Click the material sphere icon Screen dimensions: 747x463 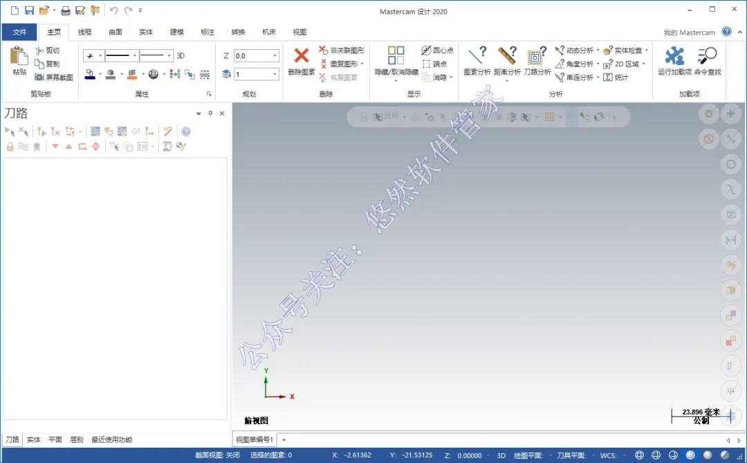tap(154, 74)
